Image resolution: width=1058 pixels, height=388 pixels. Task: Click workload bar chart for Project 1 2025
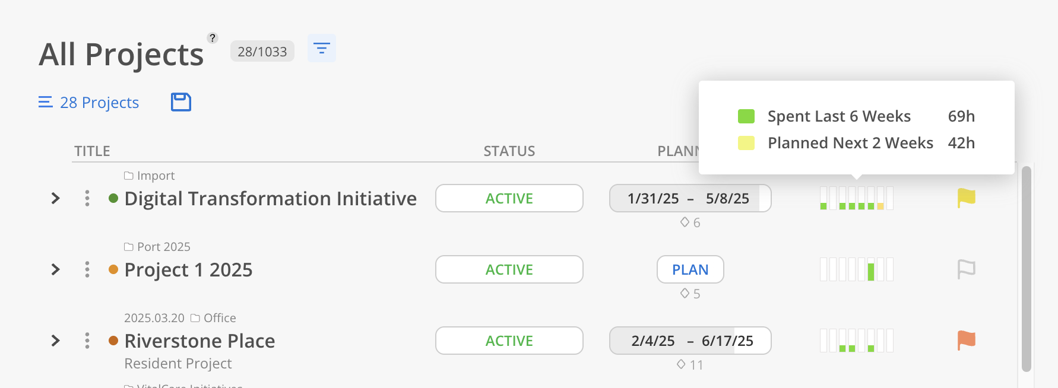point(856,269)
